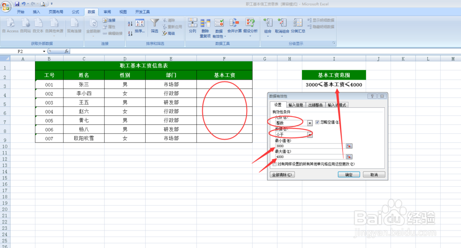Switch to the 视图 ribbon tab
Screen dimensions: 461x248
pyautogui.click(x=123, y=12)
